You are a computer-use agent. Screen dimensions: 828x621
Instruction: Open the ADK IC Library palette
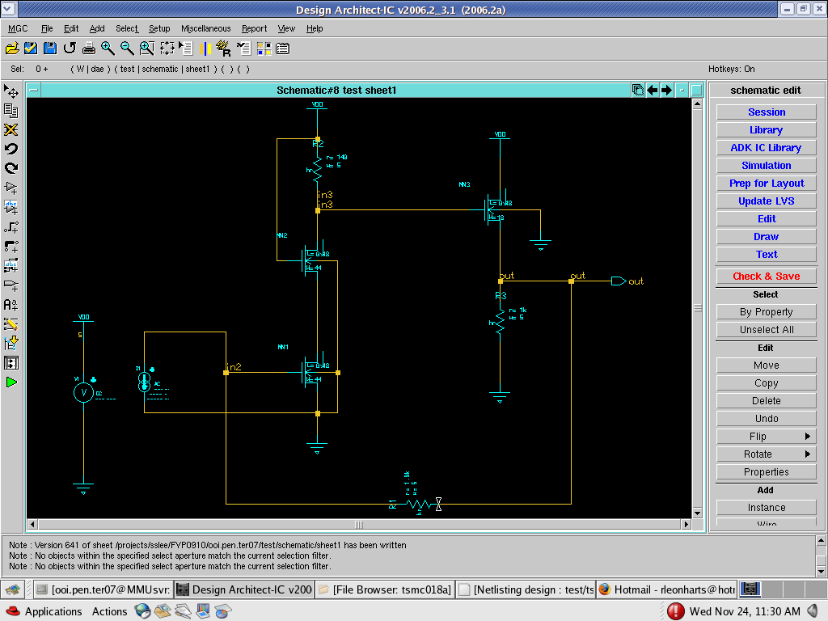766,148
